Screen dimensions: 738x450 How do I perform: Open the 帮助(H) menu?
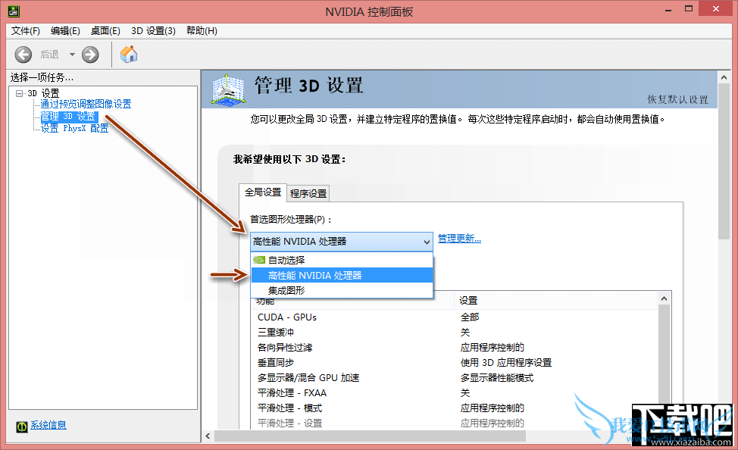pos(202,30)
